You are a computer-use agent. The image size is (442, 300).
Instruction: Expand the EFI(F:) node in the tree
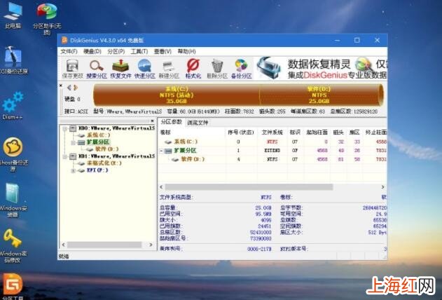click(73, 170)
